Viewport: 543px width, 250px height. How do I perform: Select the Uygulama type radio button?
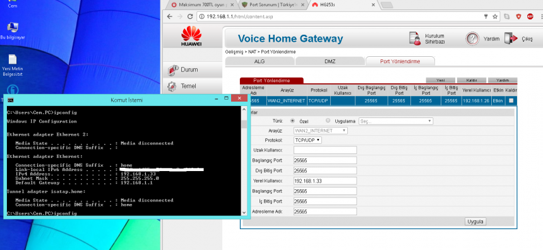click(328, 121)
